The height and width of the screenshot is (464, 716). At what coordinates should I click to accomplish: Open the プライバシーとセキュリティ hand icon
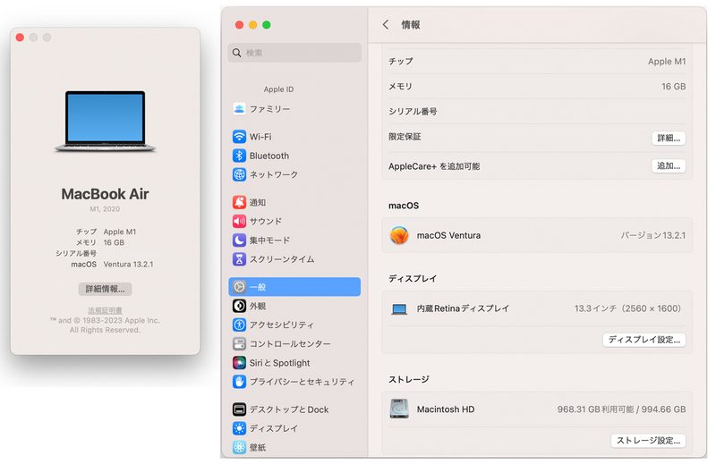[x=239, y=382]
